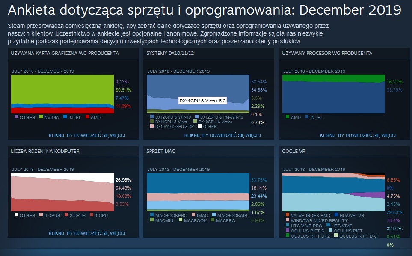Click the 32.91% value in VR panel

[x=394, y=229]
